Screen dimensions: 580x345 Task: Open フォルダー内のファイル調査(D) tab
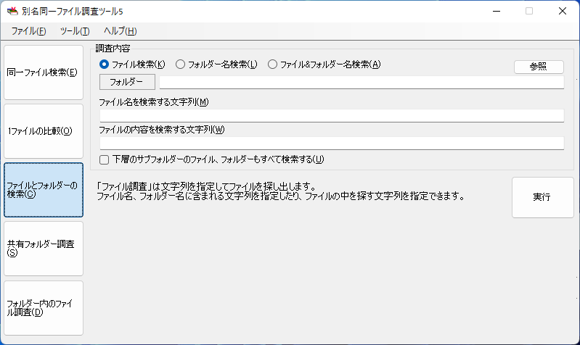pyautogui.click(x=44, y=308)
